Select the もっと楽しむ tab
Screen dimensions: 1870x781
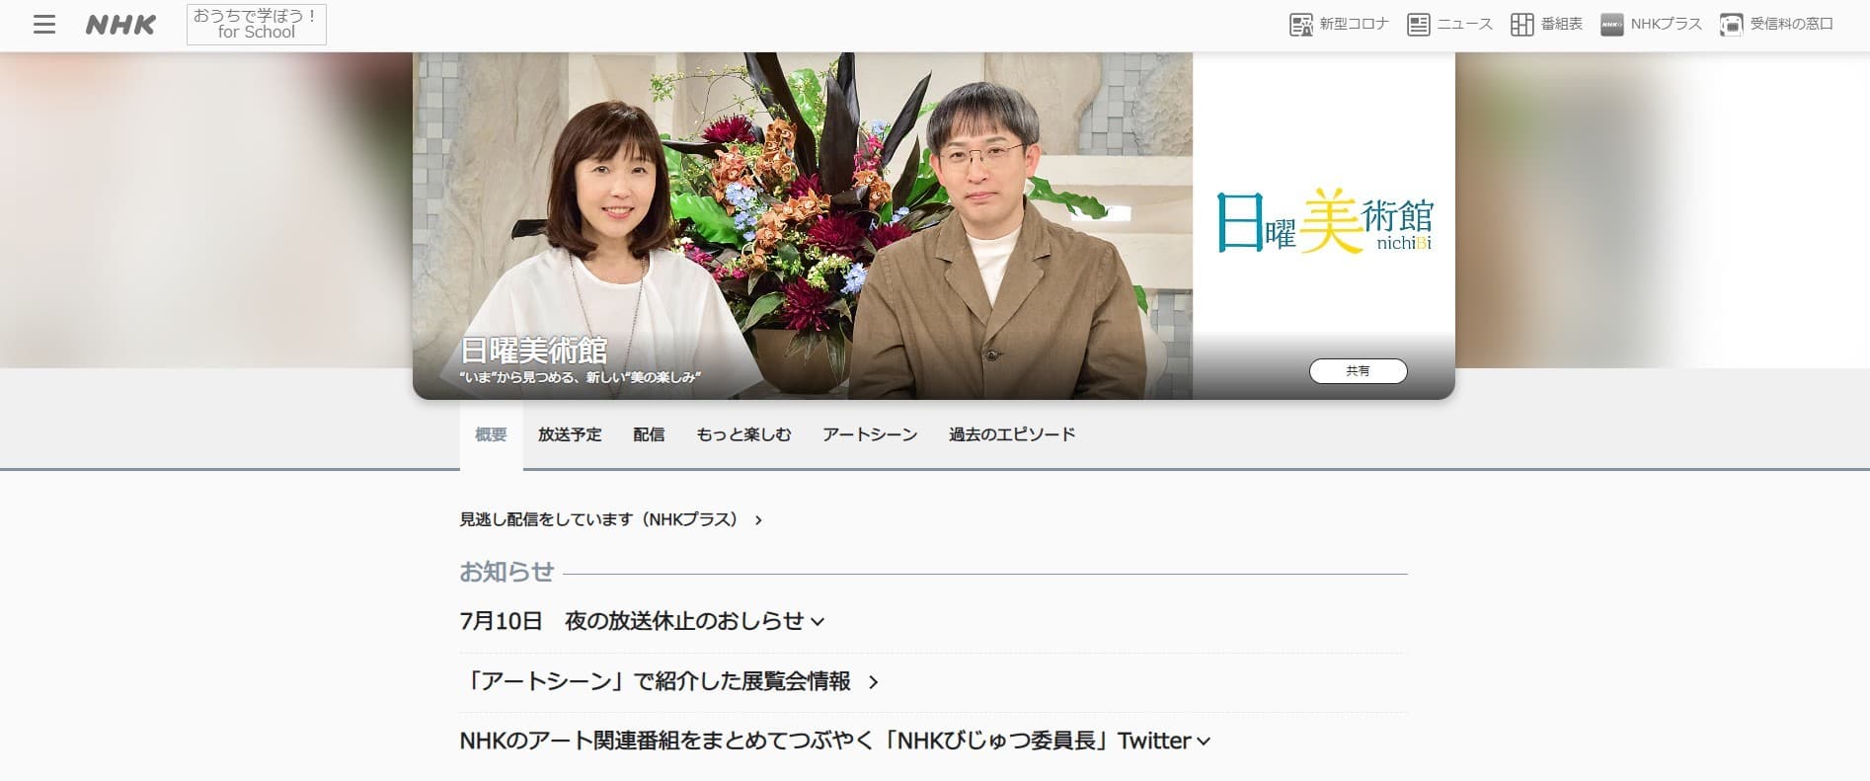(743, 434)
